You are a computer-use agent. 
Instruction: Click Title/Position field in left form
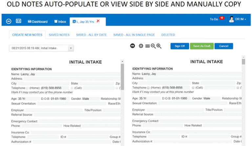[112, 110]
